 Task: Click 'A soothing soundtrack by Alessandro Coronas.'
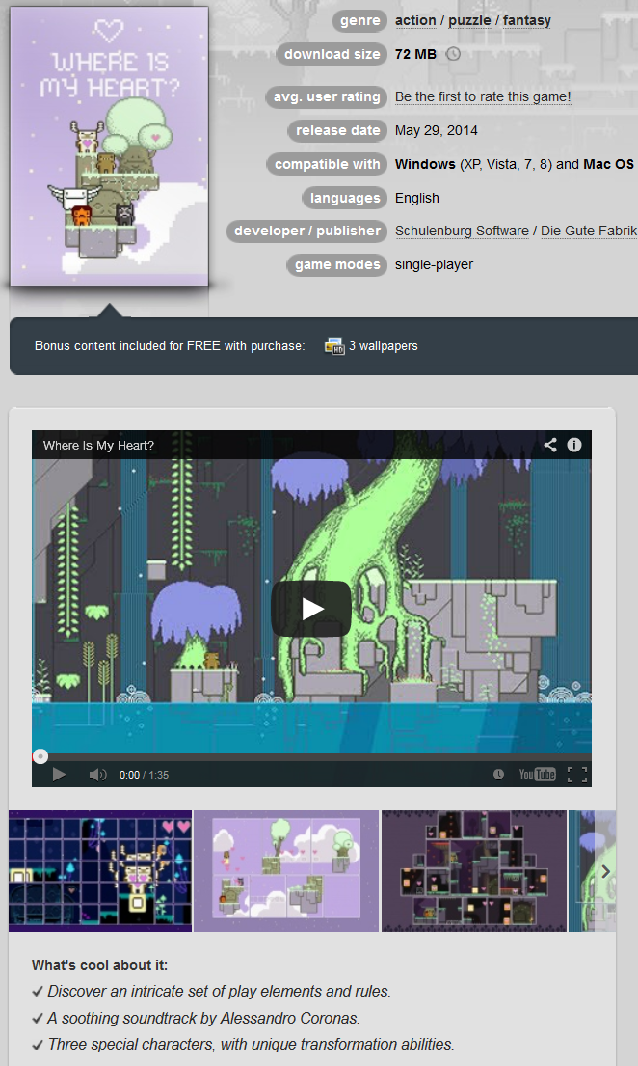click(x=203, y=1018)
